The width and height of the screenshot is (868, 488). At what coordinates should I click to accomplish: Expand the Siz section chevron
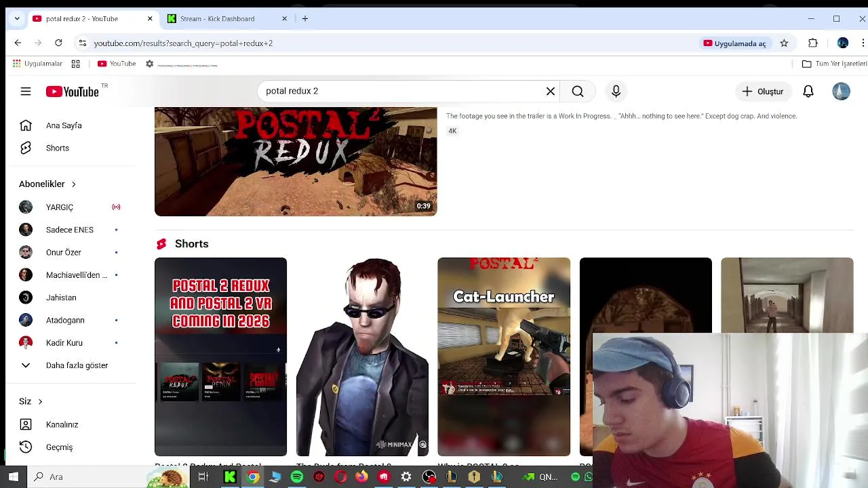[40, 402]
